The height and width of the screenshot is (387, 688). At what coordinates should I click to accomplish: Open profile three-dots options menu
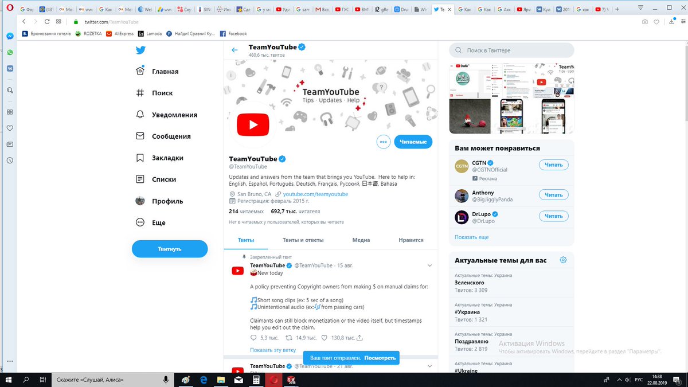tap(384, 142)
